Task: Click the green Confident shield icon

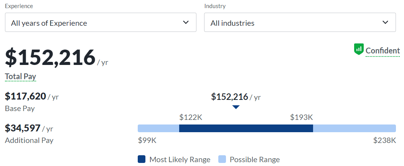Action: coord(358,49)
